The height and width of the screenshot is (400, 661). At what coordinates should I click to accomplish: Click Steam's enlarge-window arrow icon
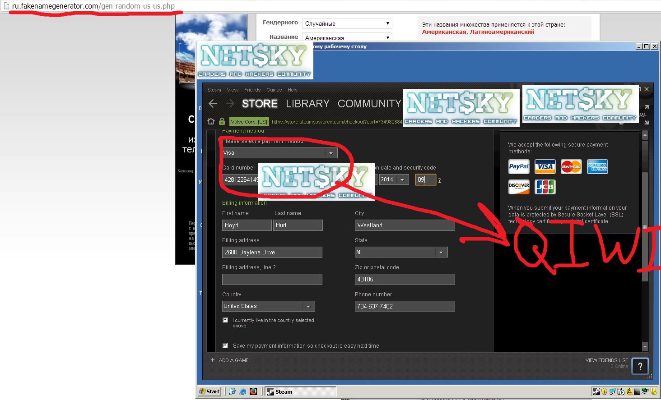coord(646,107)
